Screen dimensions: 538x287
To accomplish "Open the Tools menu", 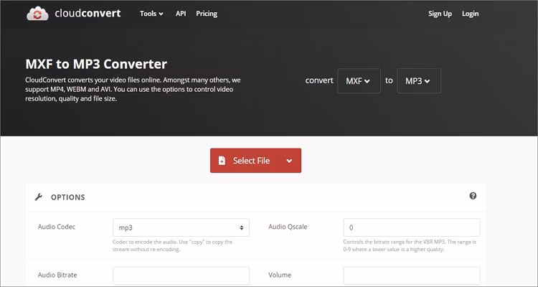I will pos(151,14).
